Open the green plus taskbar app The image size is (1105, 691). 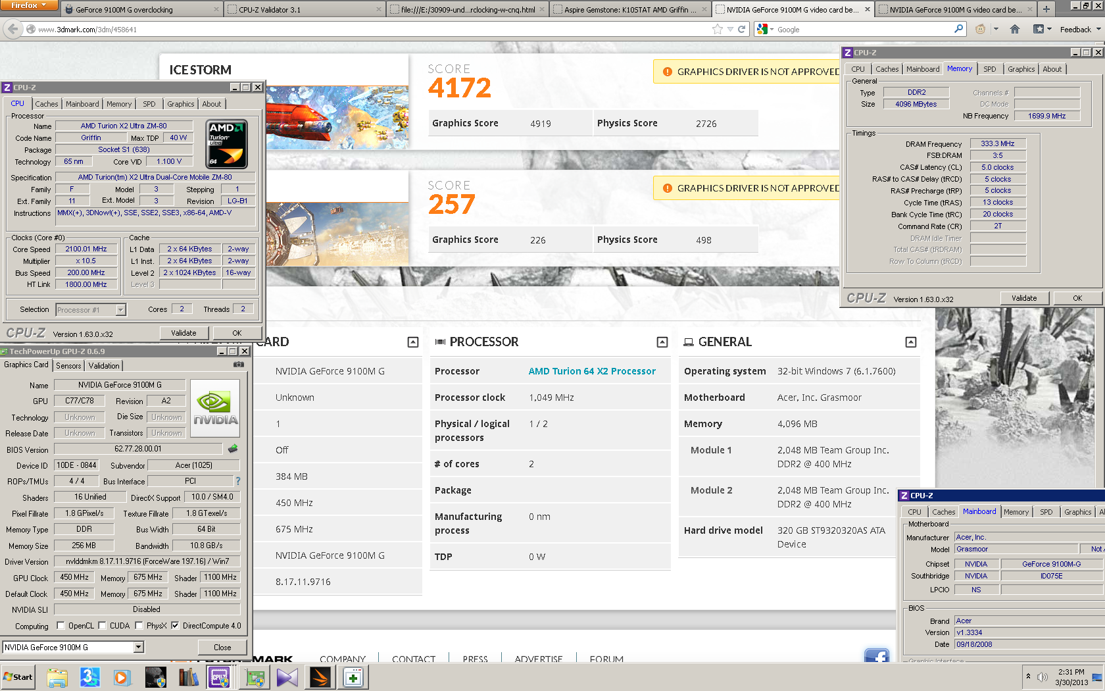click(354, 677)
